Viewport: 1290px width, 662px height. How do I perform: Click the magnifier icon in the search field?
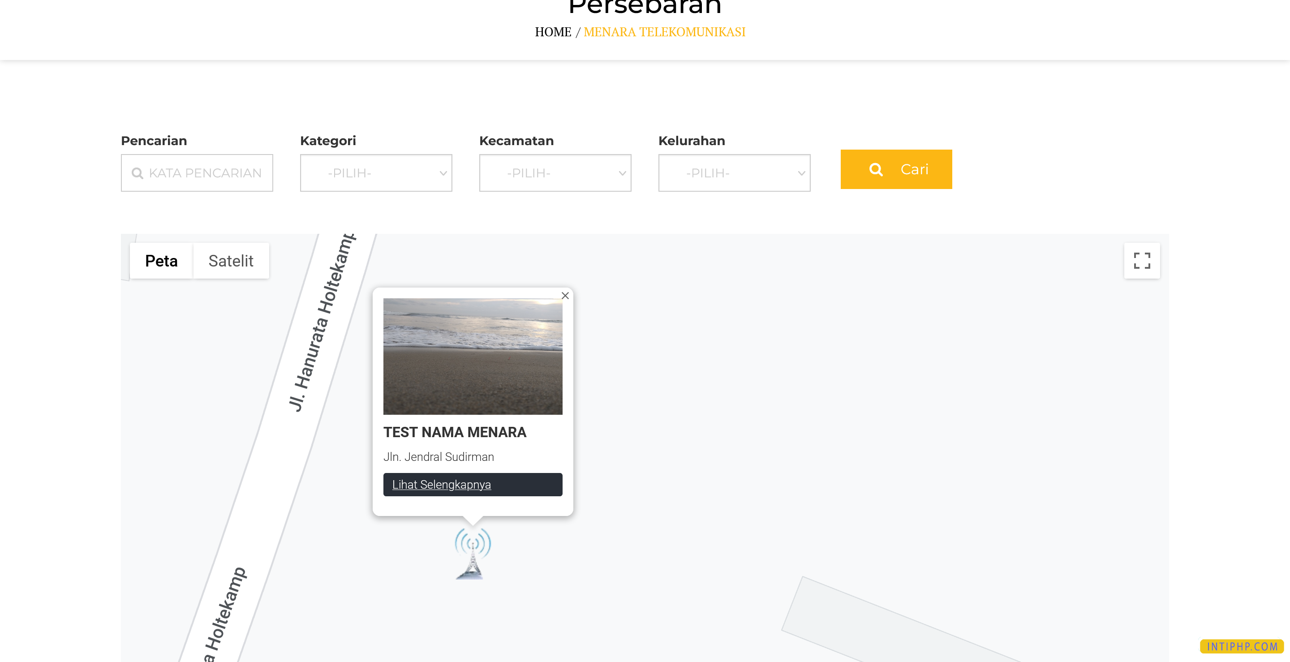coord(137,173)
